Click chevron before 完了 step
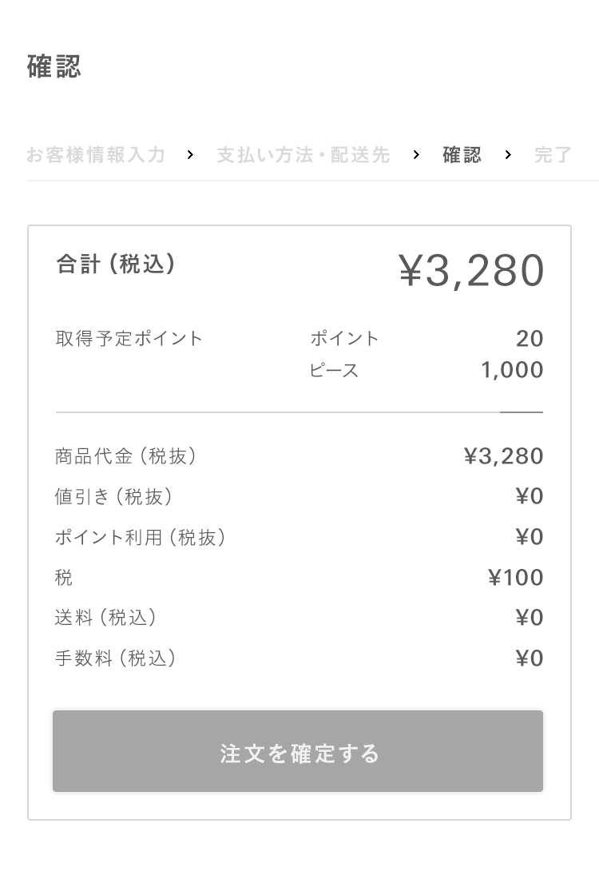The image size is (599, 883). 509,155
